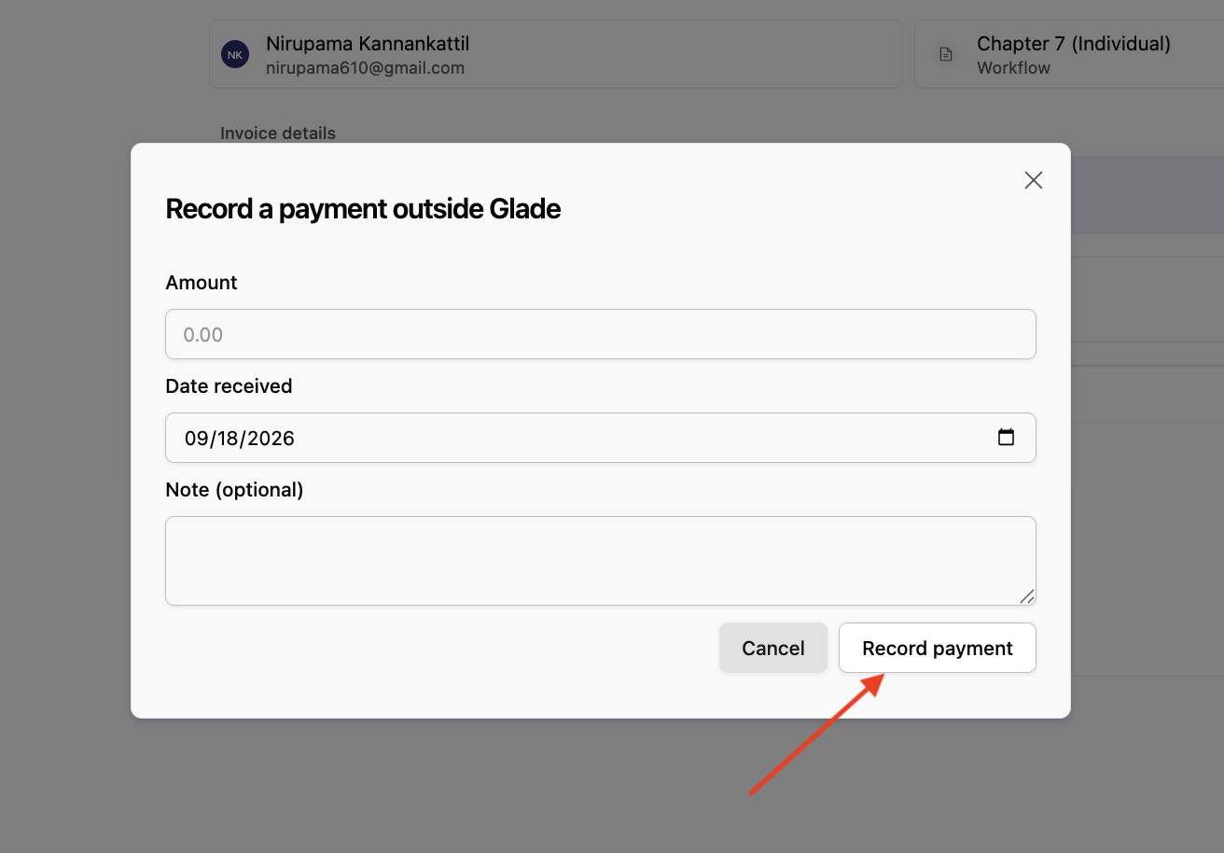Viewport: 1224px width, 853px height.
Task: Open the calendar picker in Date received
Action: click(1006, 437)
